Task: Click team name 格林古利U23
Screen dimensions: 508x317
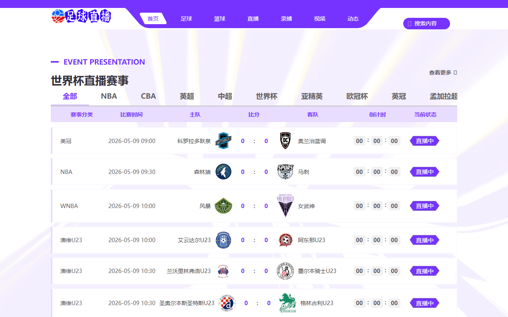Action: (317, 303)
